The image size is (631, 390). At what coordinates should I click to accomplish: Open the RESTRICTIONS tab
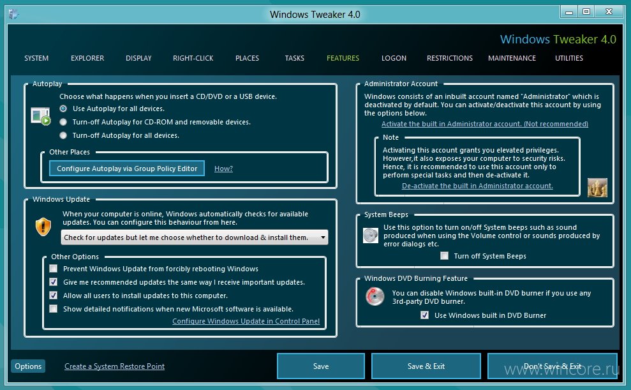pyautogui.click(x=450, y=58)
